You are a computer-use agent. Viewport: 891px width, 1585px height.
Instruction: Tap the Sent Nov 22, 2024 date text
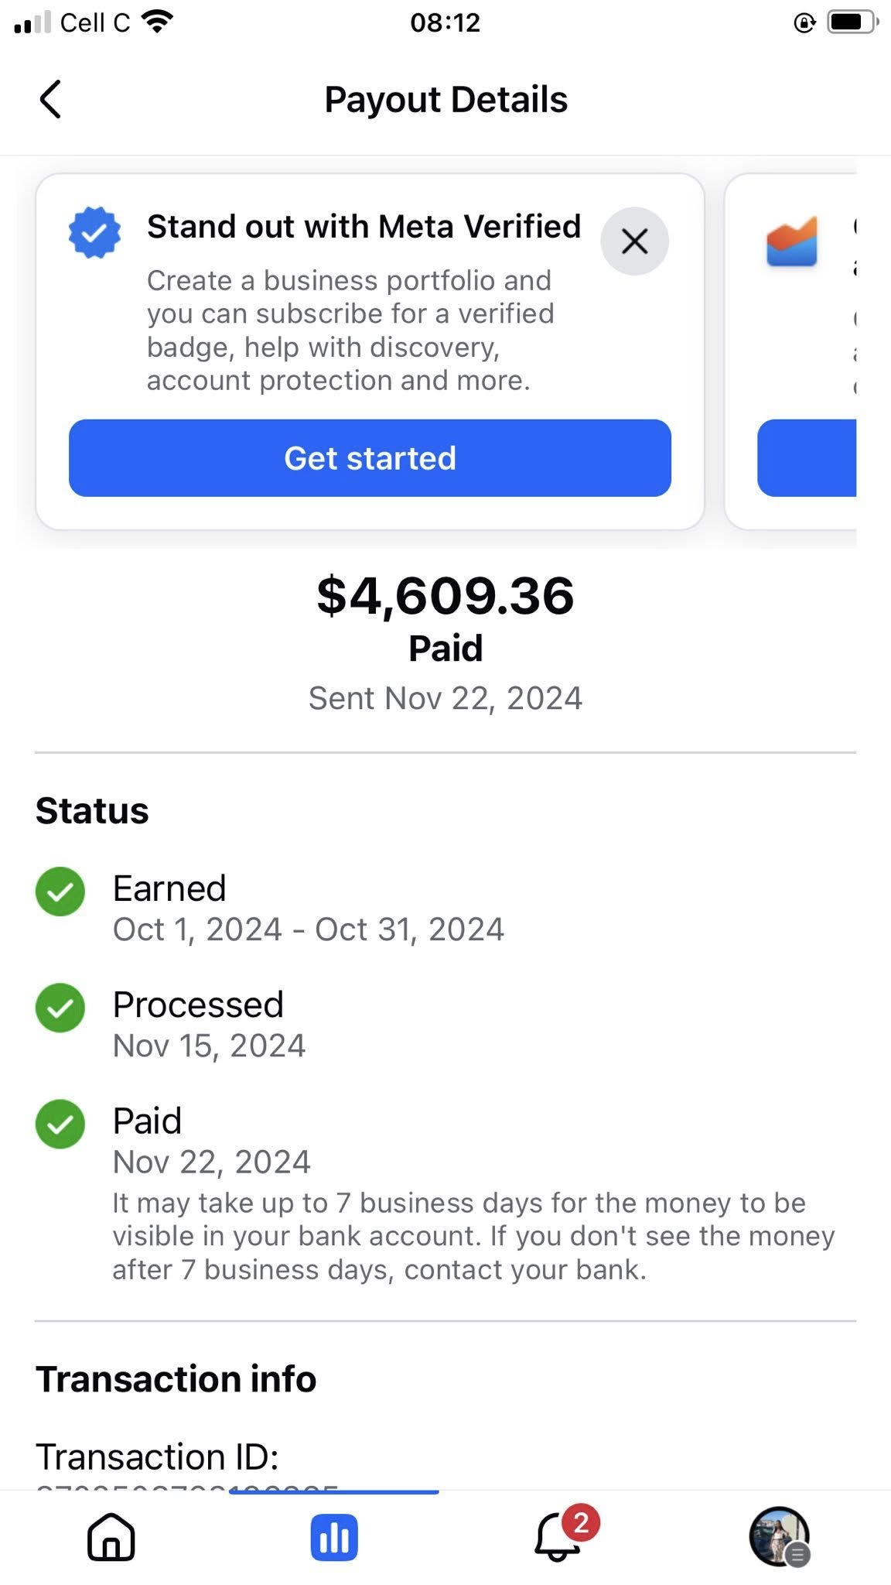pos(445,698)
